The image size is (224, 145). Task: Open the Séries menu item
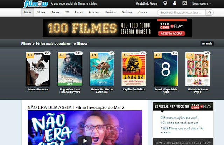point(55,12)
